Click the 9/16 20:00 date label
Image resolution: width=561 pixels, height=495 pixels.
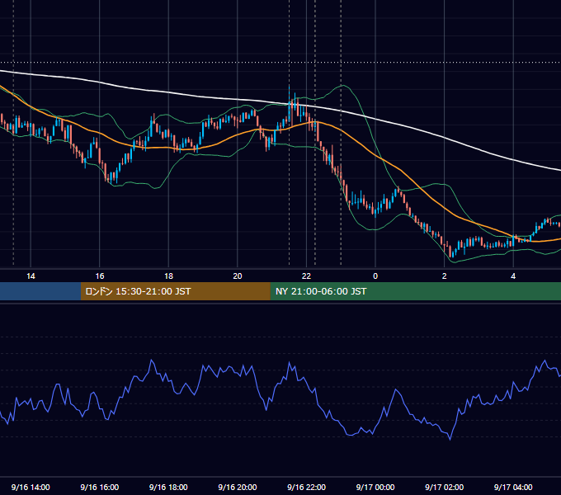point(238,487)
